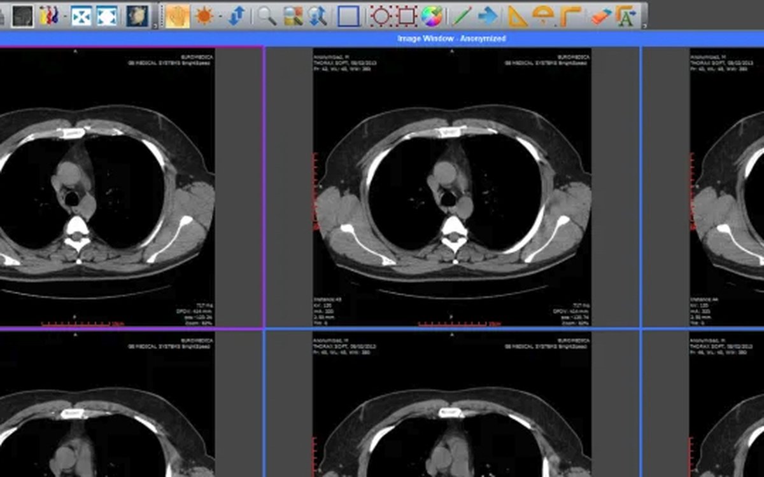Select the purple-bordered top-left CT slice
Screen dimensions: 764x477
point(132,187)
